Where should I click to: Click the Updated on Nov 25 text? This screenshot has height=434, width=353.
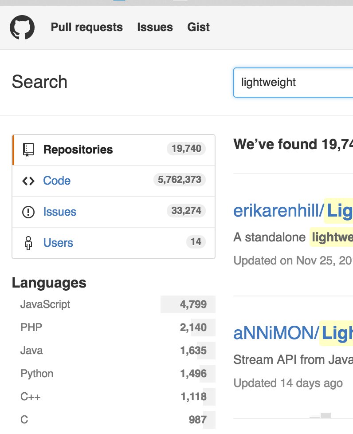(x=293, y=260)
